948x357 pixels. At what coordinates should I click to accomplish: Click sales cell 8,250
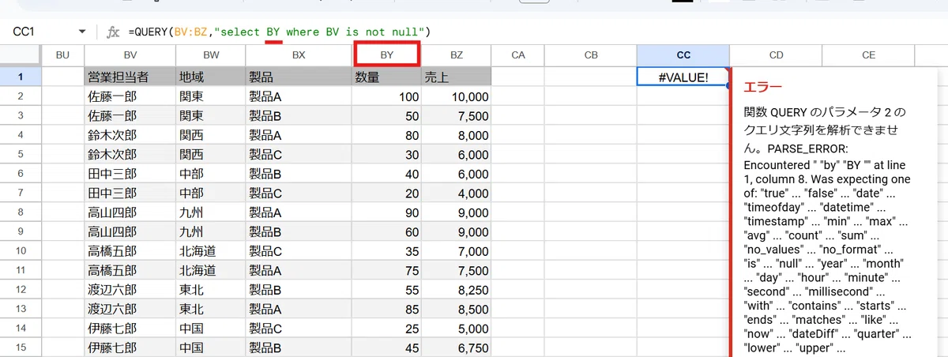[x=457, y=289]
